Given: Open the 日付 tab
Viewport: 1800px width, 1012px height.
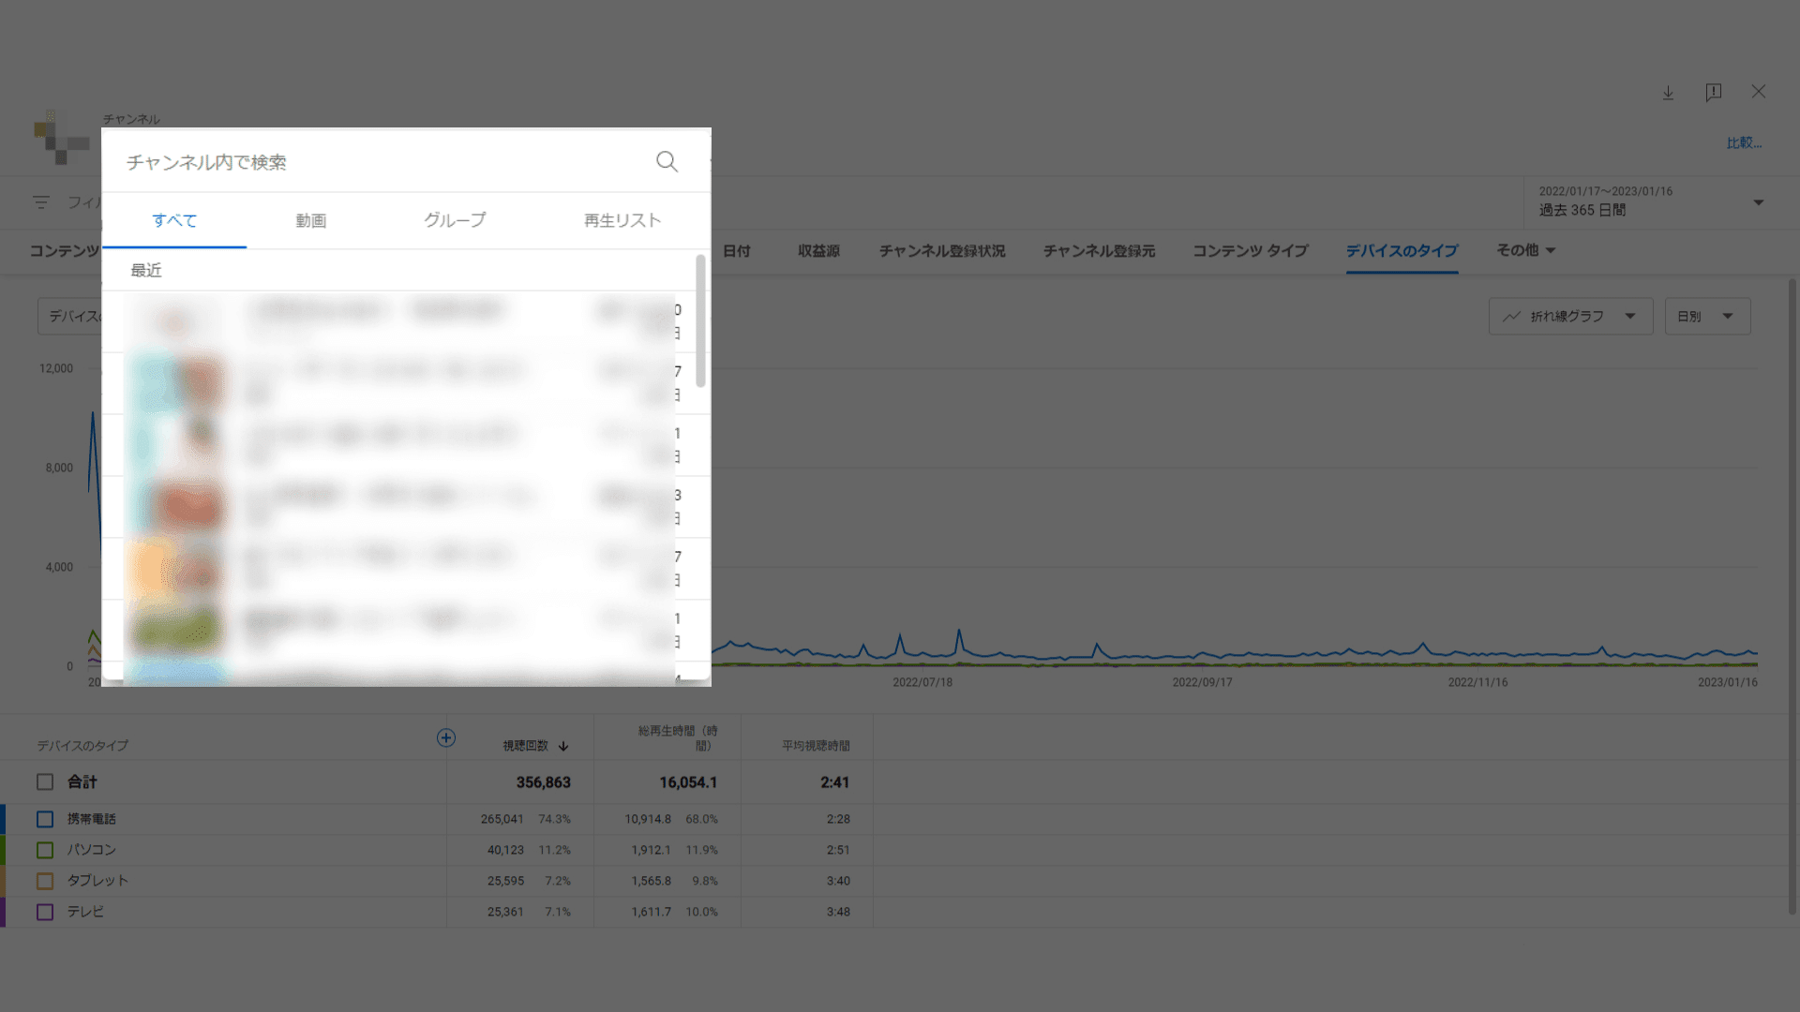Looking at the screenshot, I should coord(737,251).
